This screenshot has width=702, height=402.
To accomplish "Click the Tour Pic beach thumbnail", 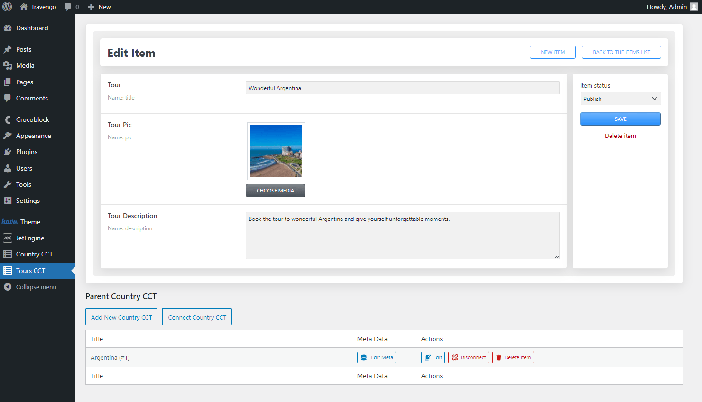I will click(x=276, y=151).
